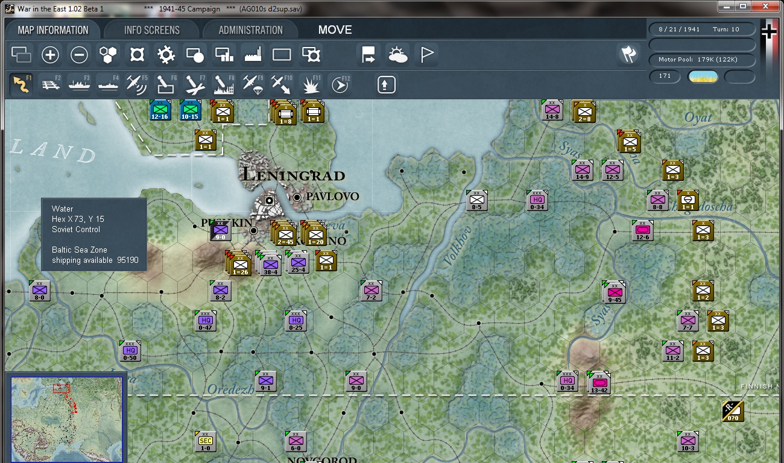Select the yellow SEC unit 1-0
784x463 pixels.
(206, 441)
